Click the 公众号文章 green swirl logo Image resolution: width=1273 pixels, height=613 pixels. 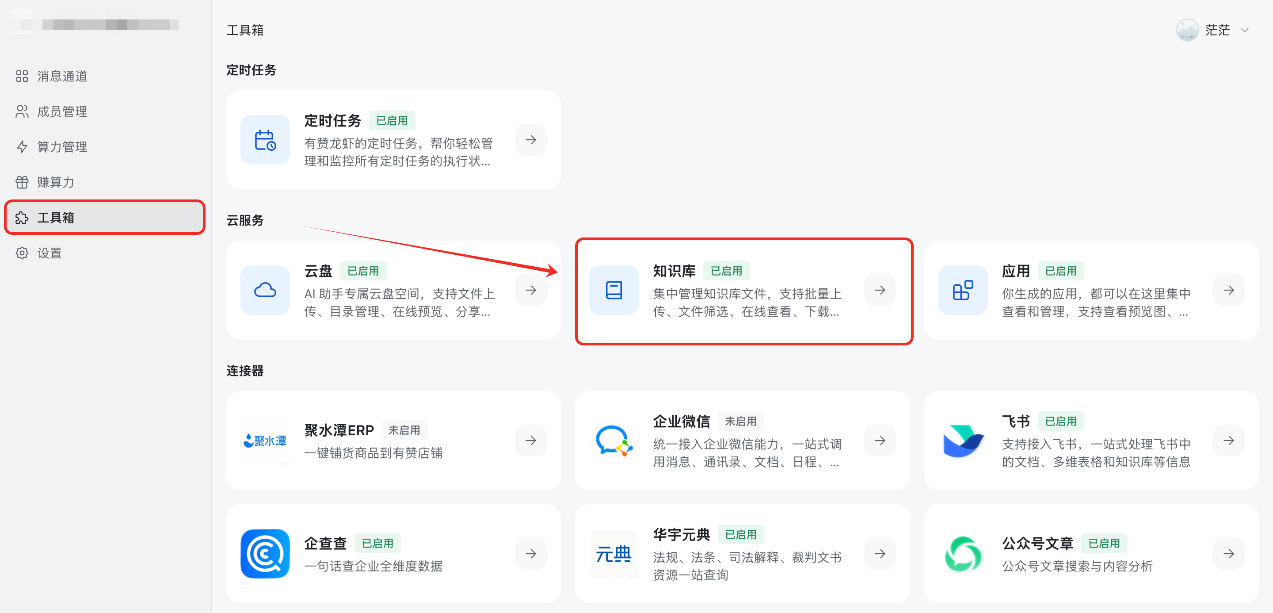point(963,554)
